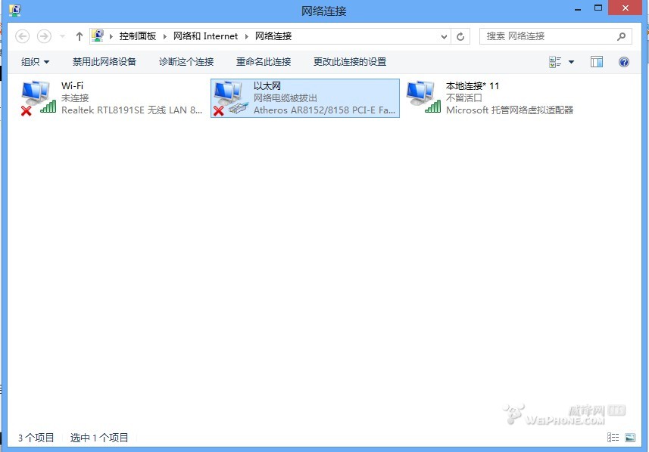Open recent locations dropdown arrow
The image size is (649, 452).
tap(62, 36)
